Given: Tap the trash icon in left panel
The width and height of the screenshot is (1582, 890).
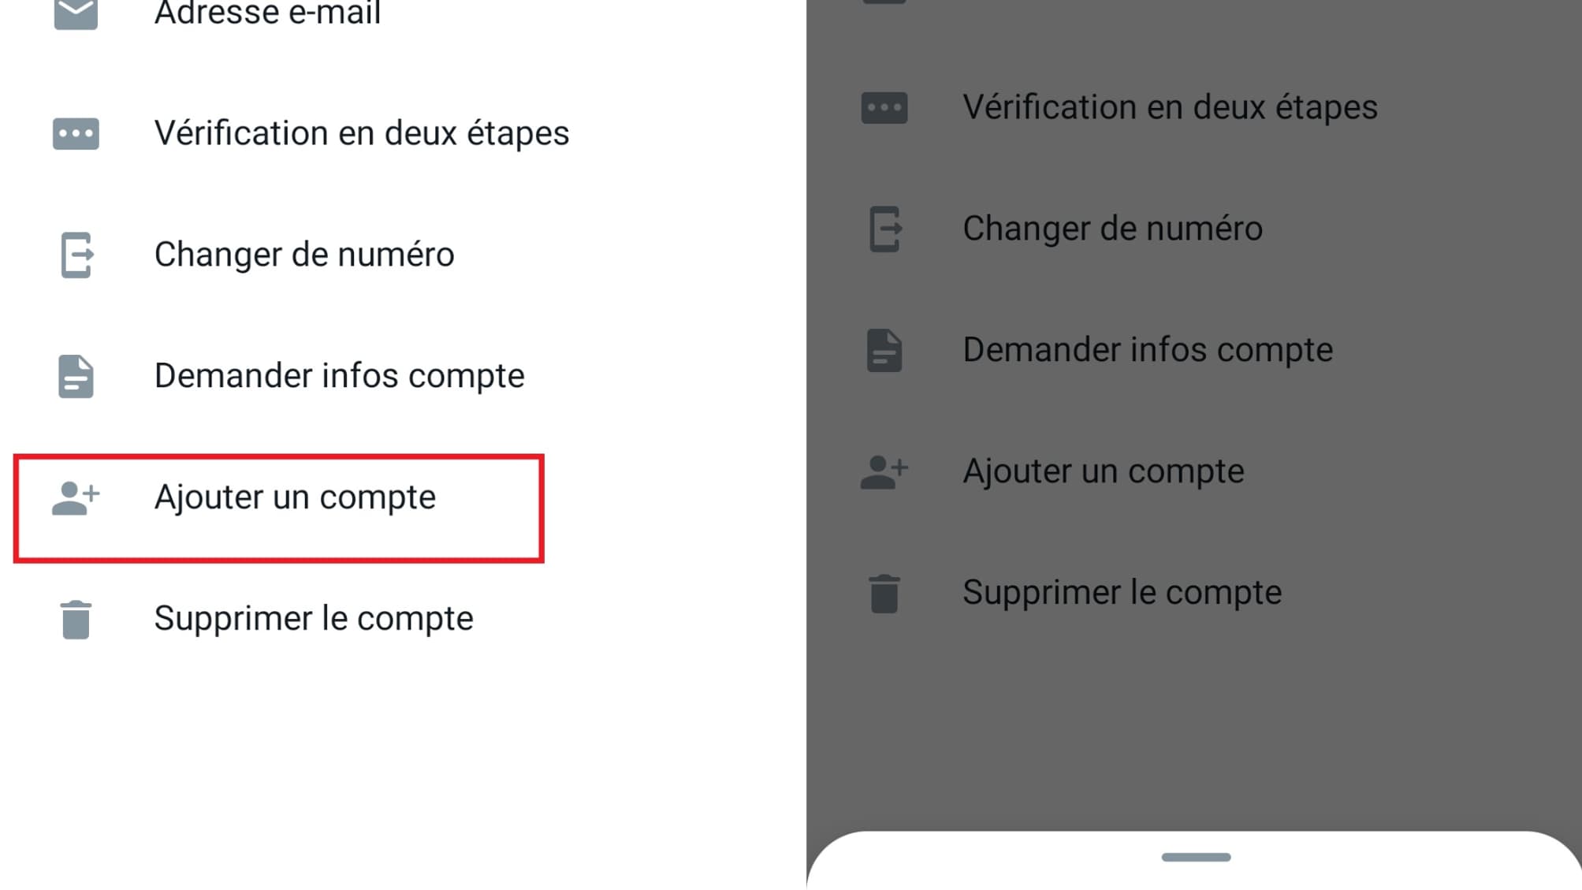Looking at the screenshot, I should (76, 619).
